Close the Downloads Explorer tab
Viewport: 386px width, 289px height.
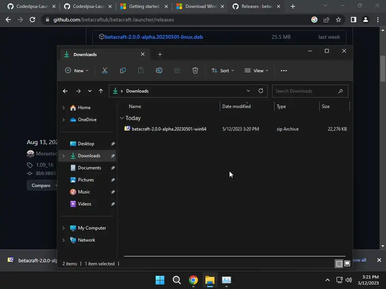(x=142, y=54)
